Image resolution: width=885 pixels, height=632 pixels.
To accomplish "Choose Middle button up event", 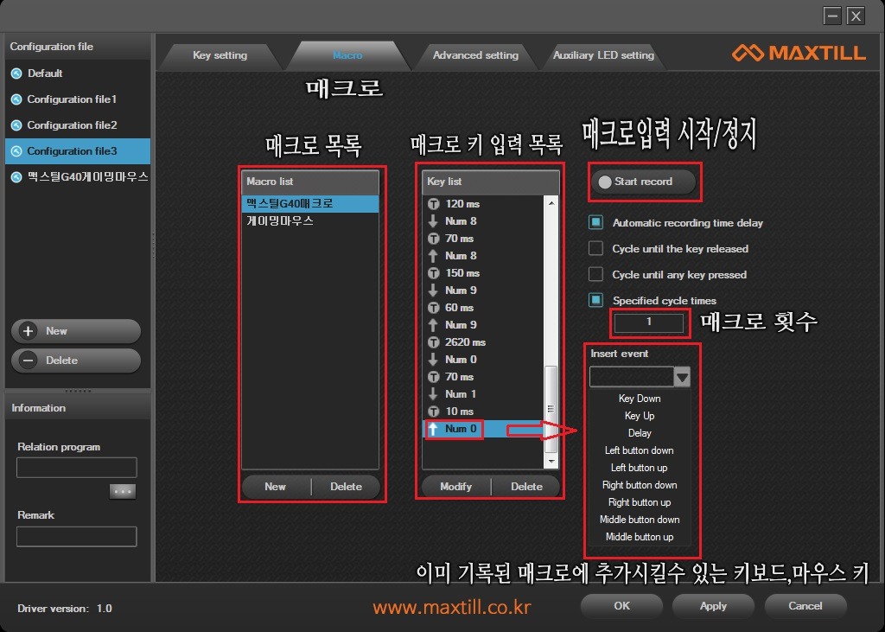I will click(640, 537).
